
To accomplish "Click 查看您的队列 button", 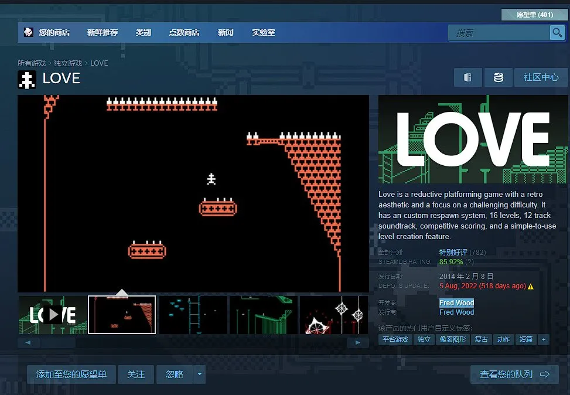I will click(x=514, y=374).
